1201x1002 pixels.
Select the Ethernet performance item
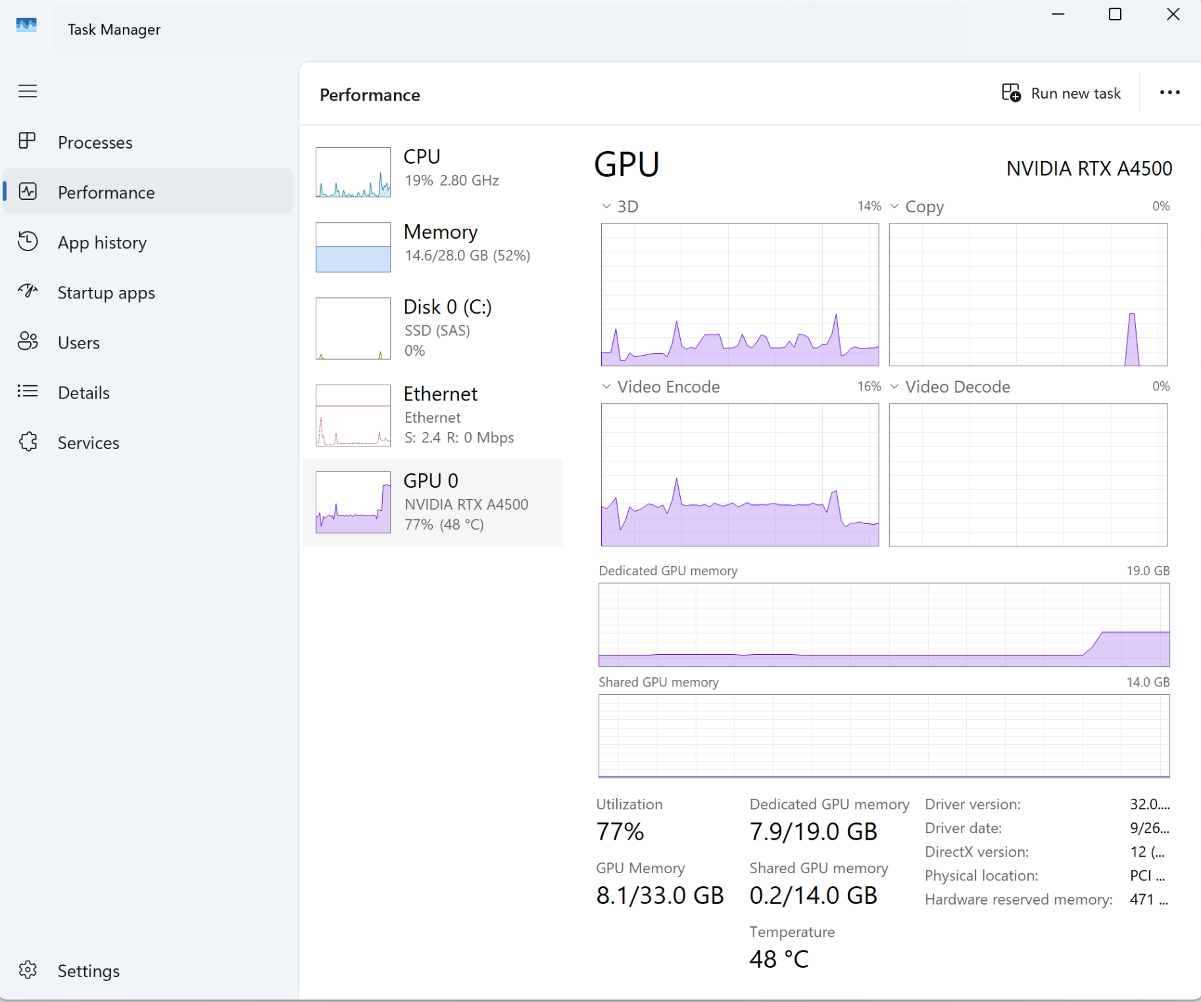[x=432, y=415]
